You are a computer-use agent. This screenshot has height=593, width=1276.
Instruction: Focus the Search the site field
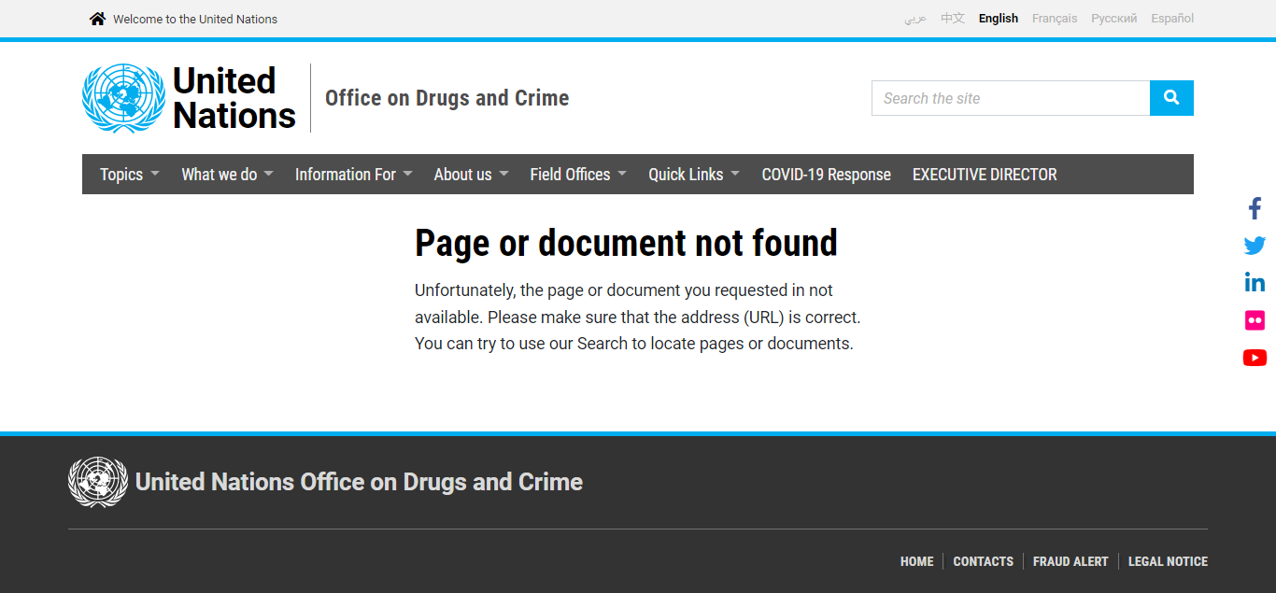point(1011,98)
